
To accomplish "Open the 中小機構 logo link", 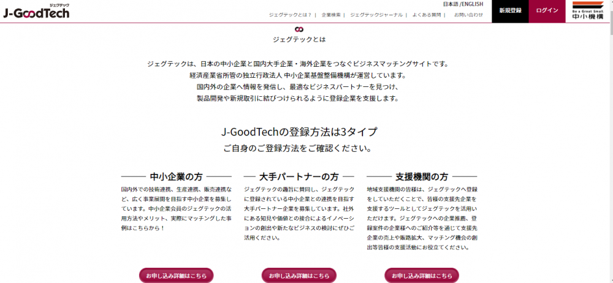I will click(588, 10).
